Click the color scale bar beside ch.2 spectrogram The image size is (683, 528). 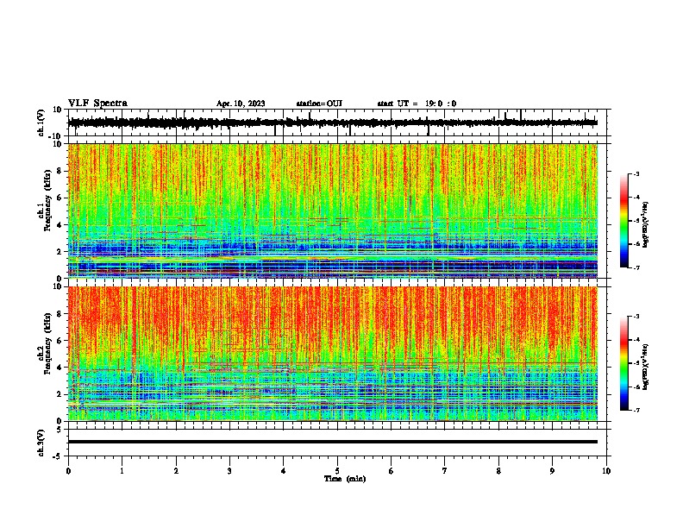point(624,363)
